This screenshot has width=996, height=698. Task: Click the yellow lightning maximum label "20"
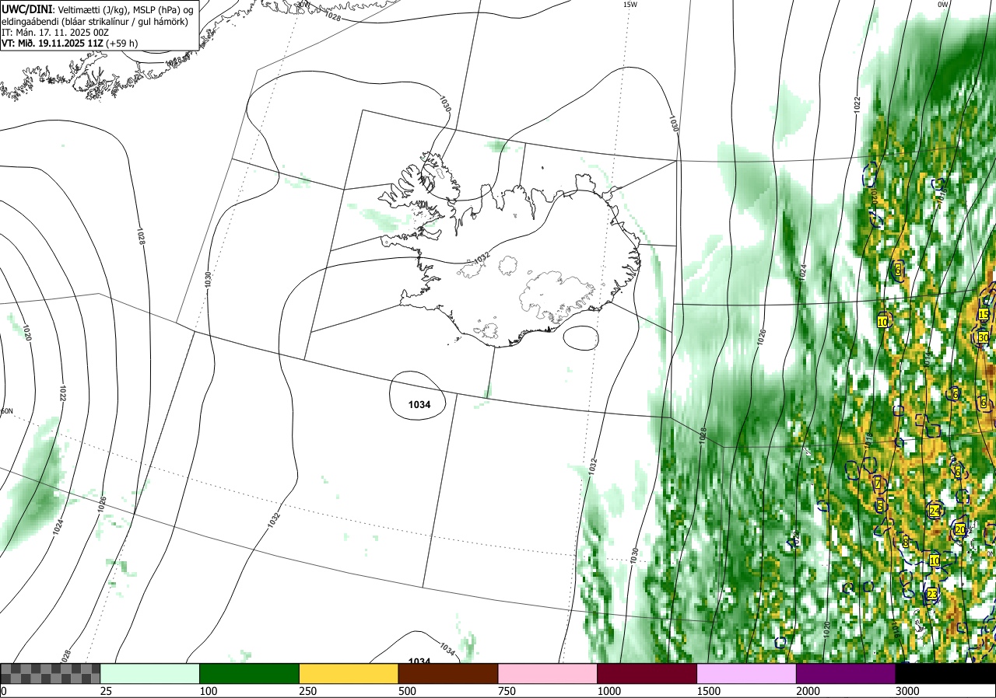click(x=960, y=529)
